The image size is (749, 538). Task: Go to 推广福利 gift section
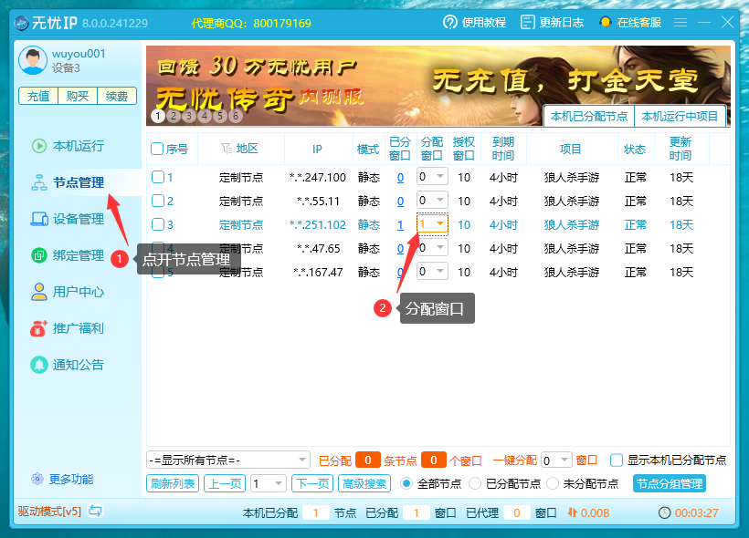(68, 328)
